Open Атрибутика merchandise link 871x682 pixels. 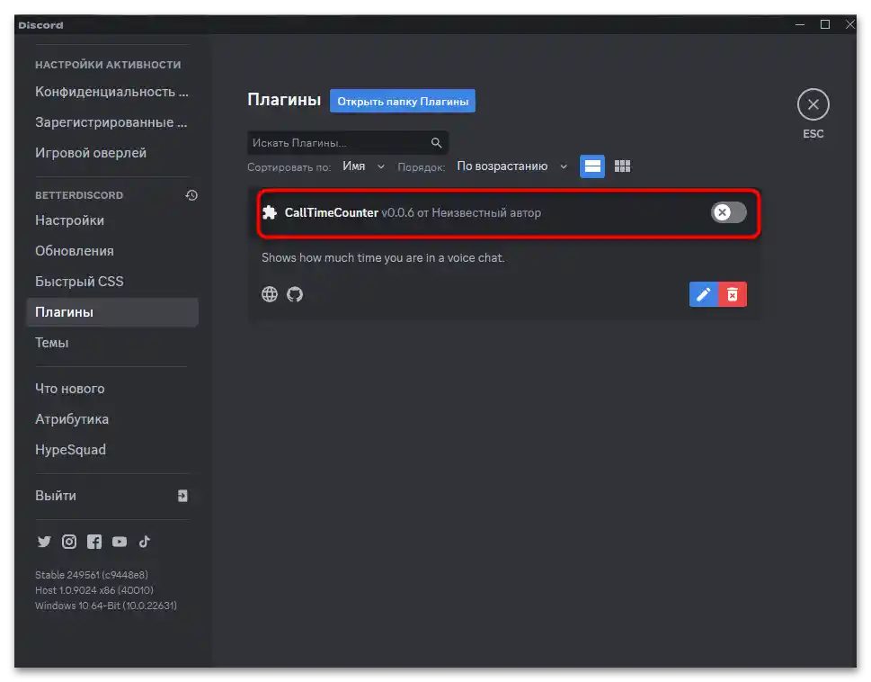pos(112,419)
